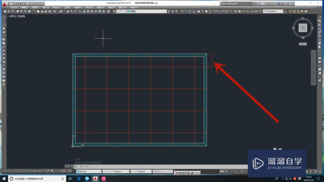
Task: Click the Linear dimension icon
Action: 182,11
